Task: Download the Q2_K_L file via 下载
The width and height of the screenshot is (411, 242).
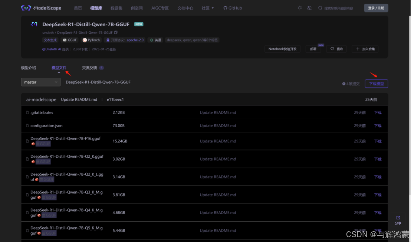Action: click(378, 177)
